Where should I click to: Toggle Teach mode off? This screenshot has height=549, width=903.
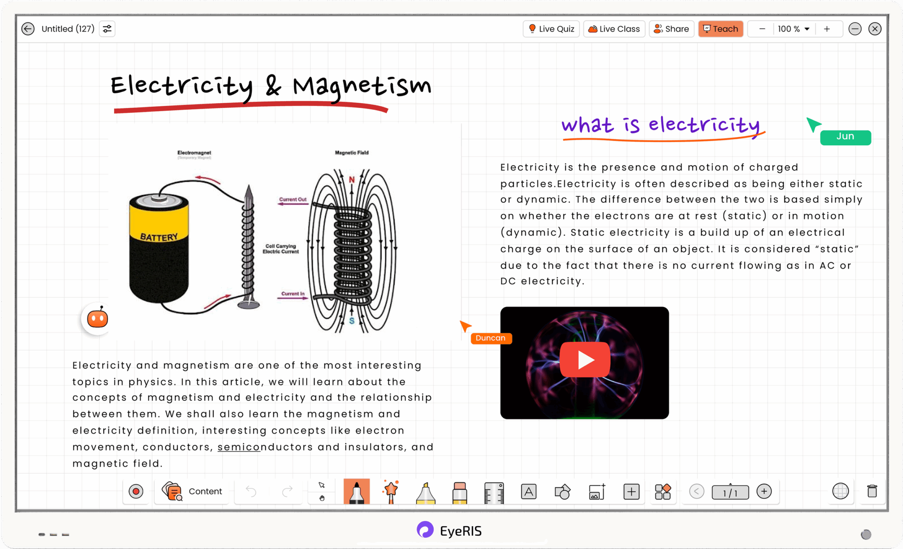coord(720,29)
